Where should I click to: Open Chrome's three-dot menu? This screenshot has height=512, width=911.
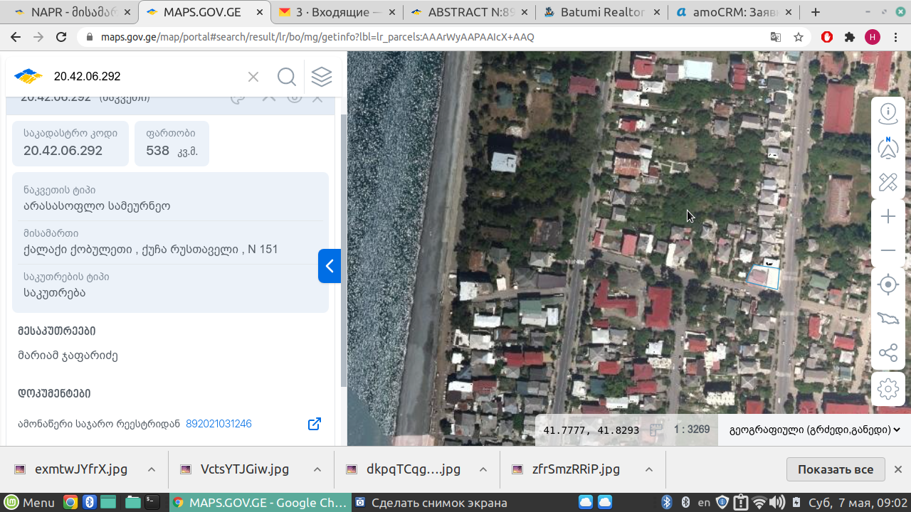(x=895, y=37)
